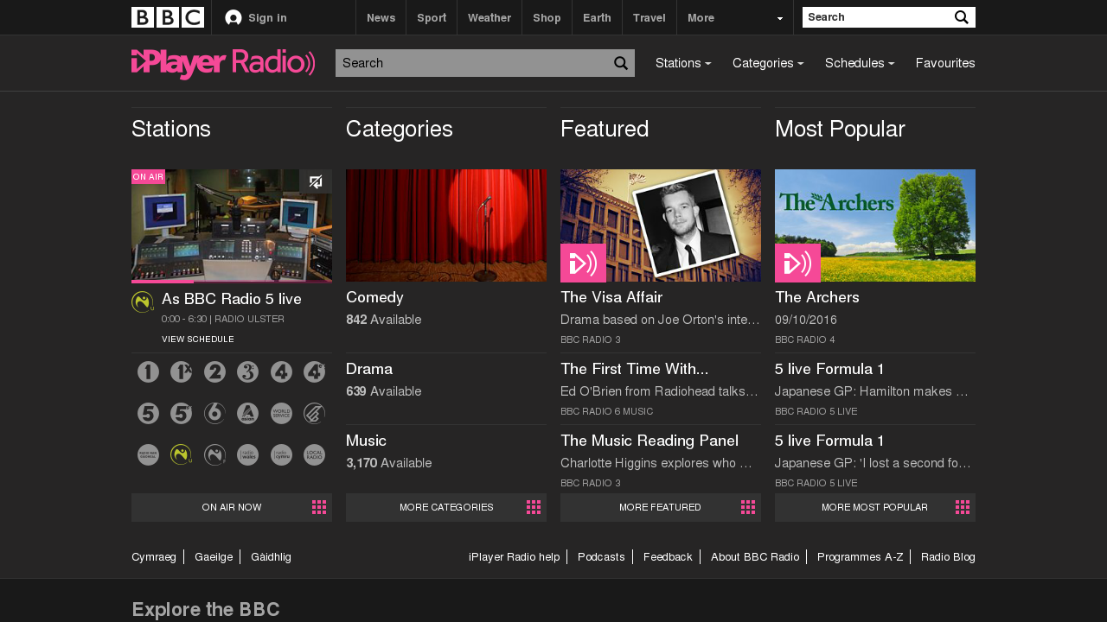Expand the Categories dropdown menu
This screenshot has width=1107, height=622.
pos(768,63)
